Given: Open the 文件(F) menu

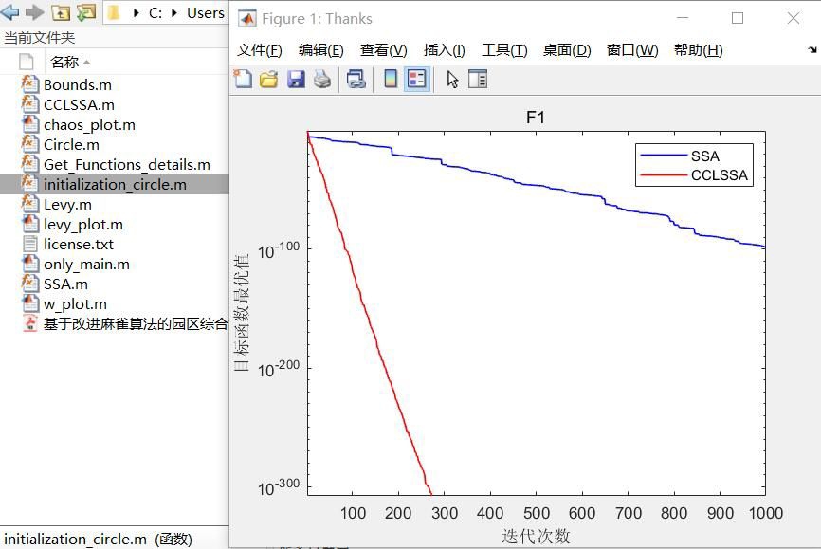Looking at the screenshot, I should coord(259,50).
